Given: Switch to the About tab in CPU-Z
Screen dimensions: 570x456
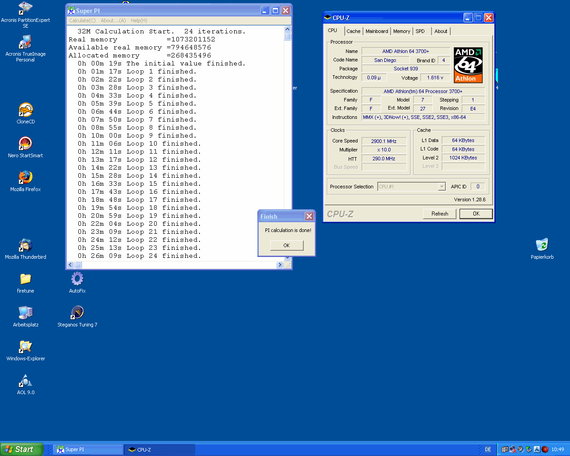Looking at the screenshot, I should tap(441, 31).
